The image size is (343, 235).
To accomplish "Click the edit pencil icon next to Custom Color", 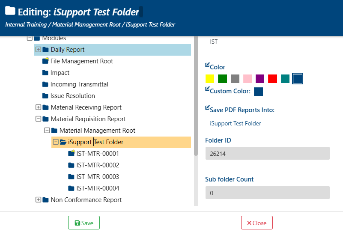I will [207, 89].
